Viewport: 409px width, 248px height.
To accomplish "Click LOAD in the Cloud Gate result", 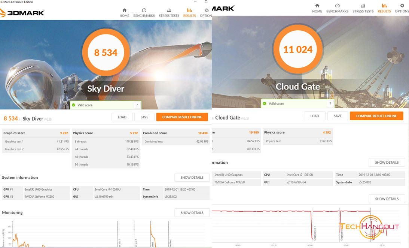I will click(x=315, y=116).
